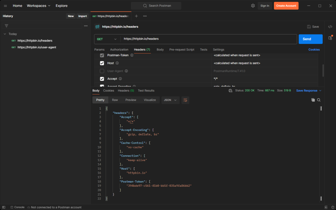Enable the User-Agent request header

[x=102, y=71]
